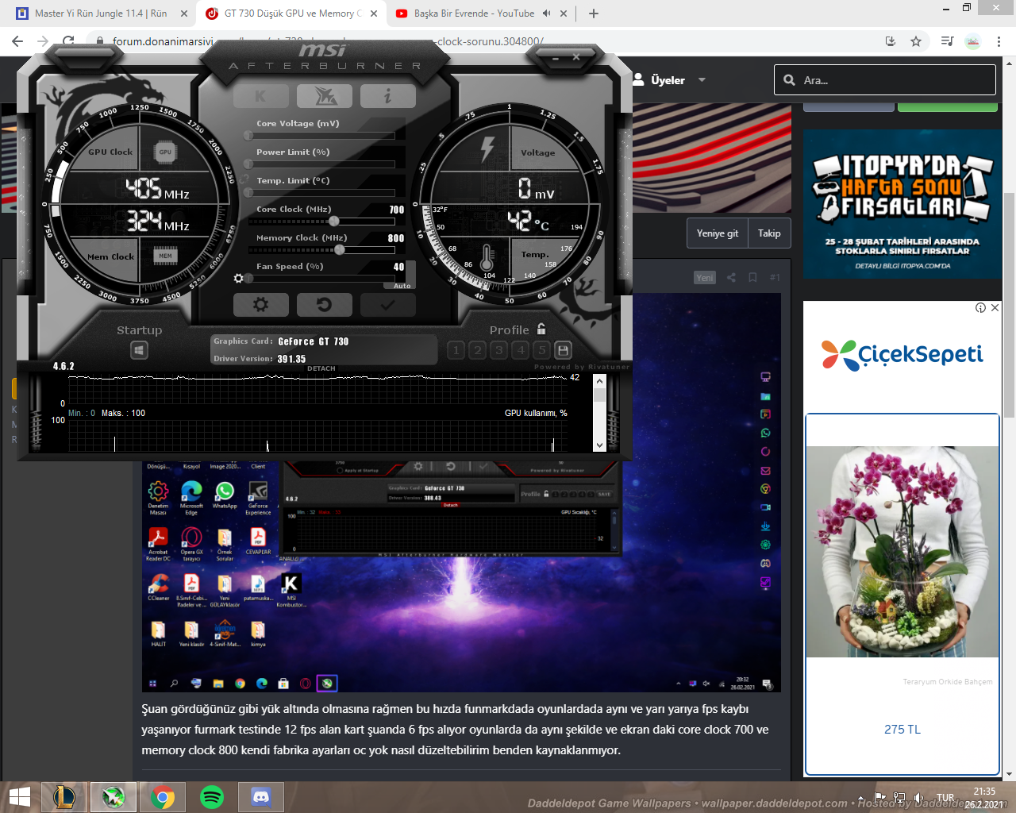Mute the YouTube tab audio icon
Screen dimensions: 1016x813
[547, 13]
